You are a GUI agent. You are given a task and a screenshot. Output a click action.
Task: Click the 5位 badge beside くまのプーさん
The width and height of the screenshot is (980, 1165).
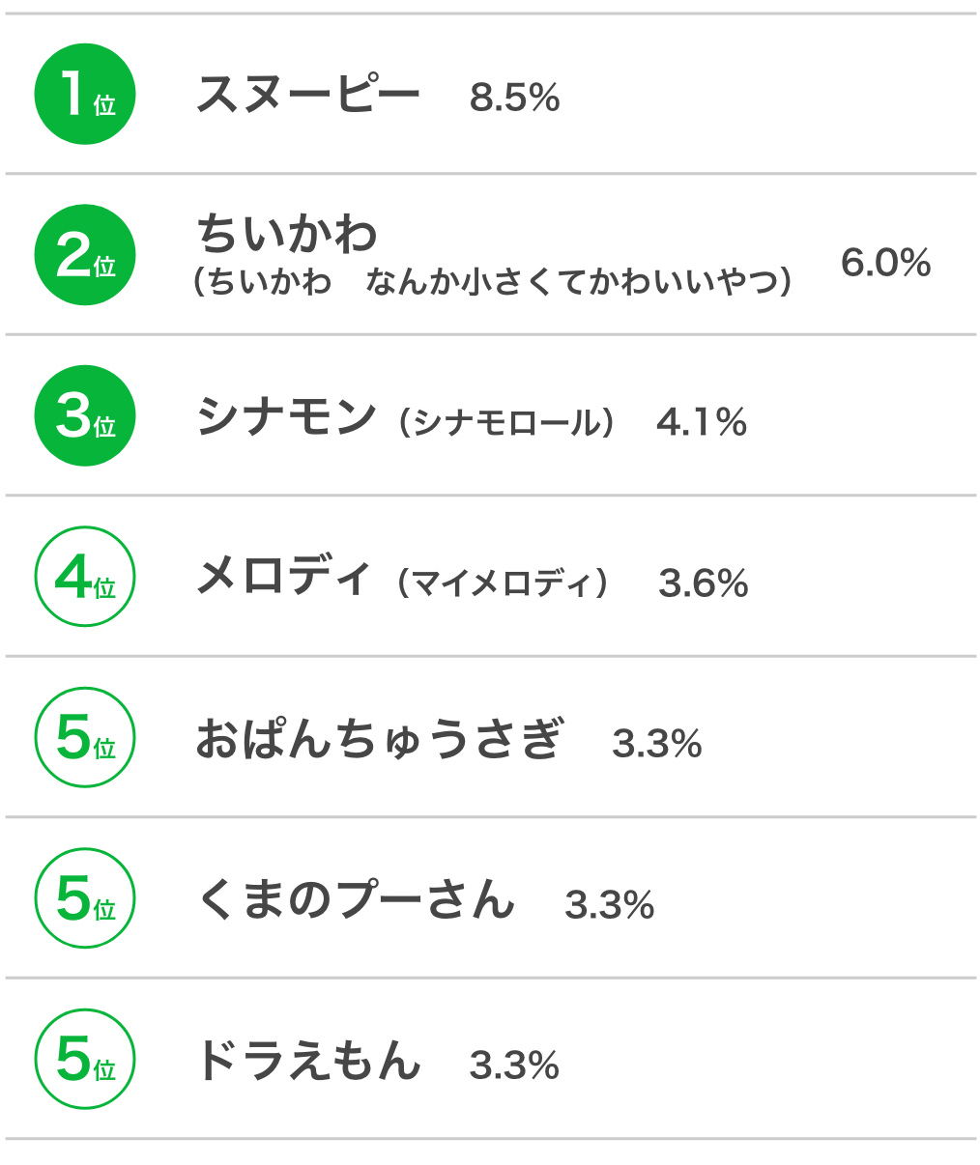85,898
